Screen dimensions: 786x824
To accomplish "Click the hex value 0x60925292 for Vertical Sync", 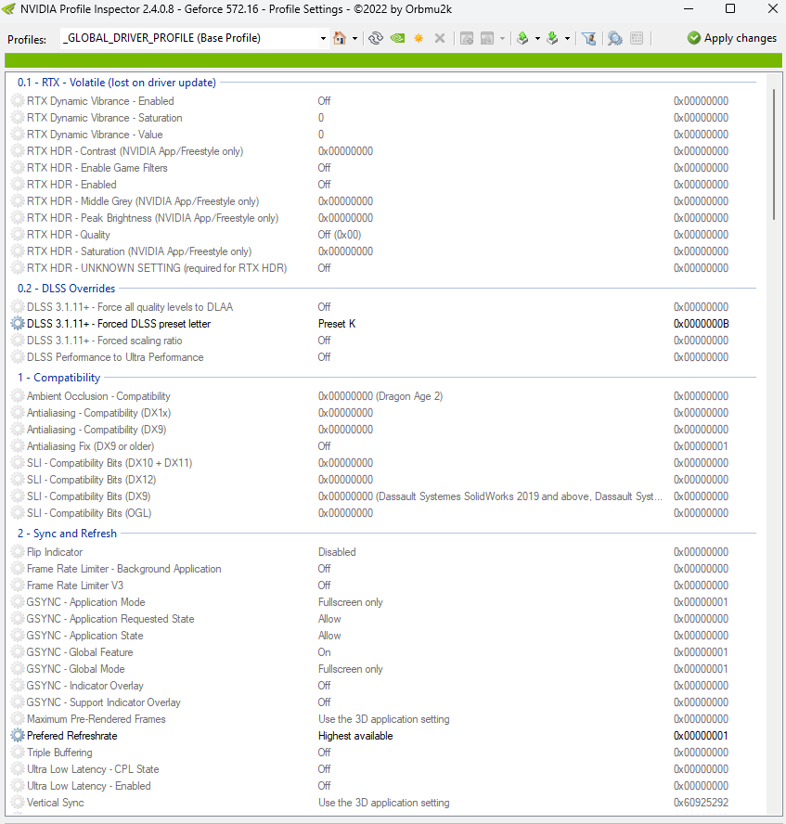I will coord(701,803).
